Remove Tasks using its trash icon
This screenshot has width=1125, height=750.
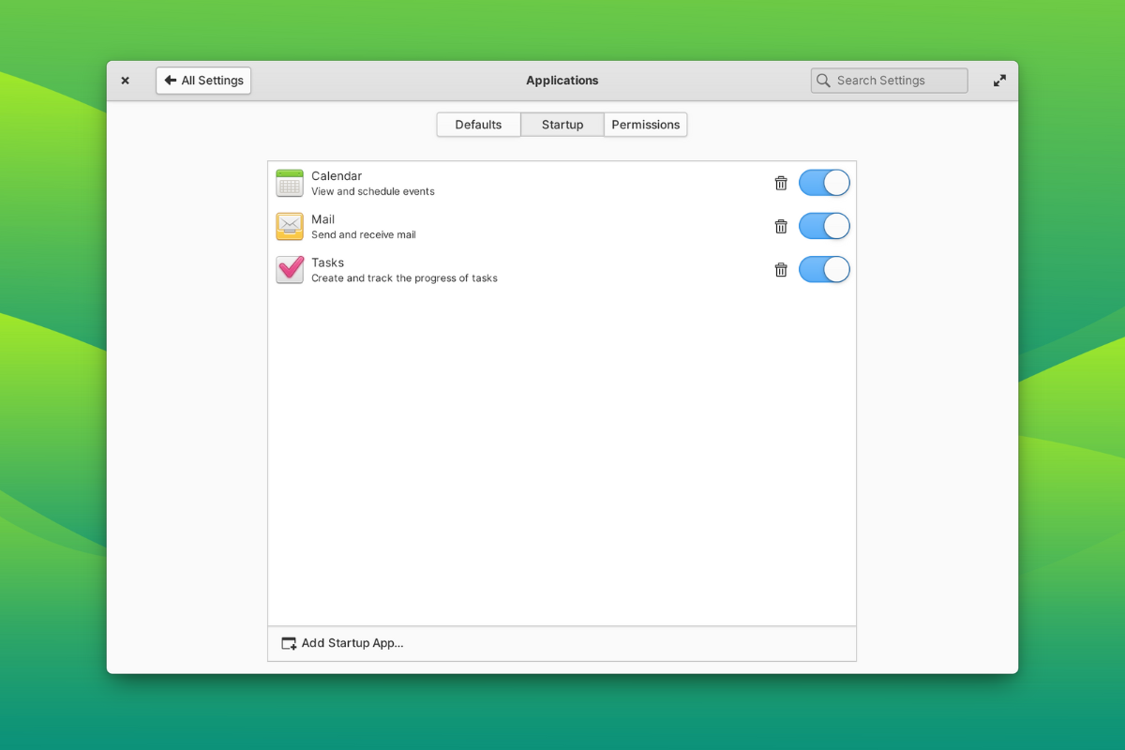[781, 269]
